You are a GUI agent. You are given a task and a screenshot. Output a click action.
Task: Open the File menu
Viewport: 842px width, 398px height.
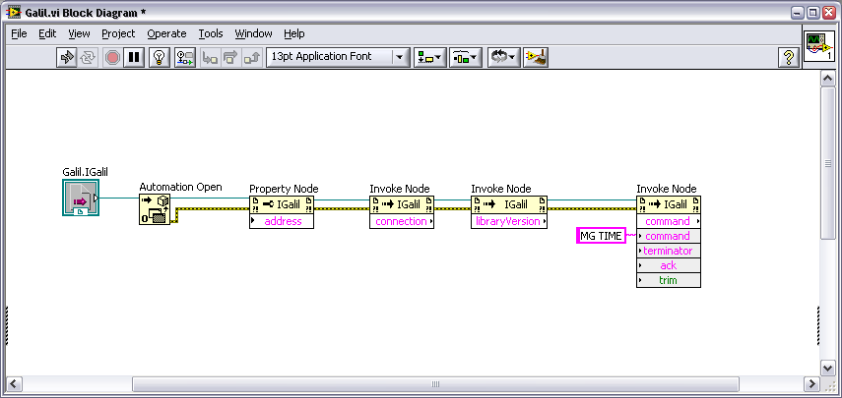(x=19, y=33)
